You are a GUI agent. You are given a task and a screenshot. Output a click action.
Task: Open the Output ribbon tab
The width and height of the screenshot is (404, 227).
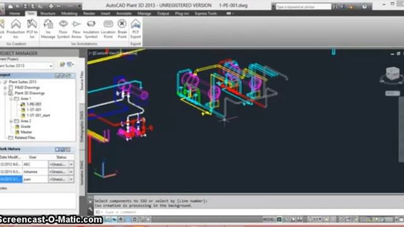tap(163, 13)
